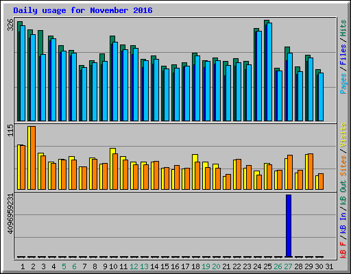Click the cyan pages bar for day 3
This screenshot has width=351, height=274.
[43, 88]
